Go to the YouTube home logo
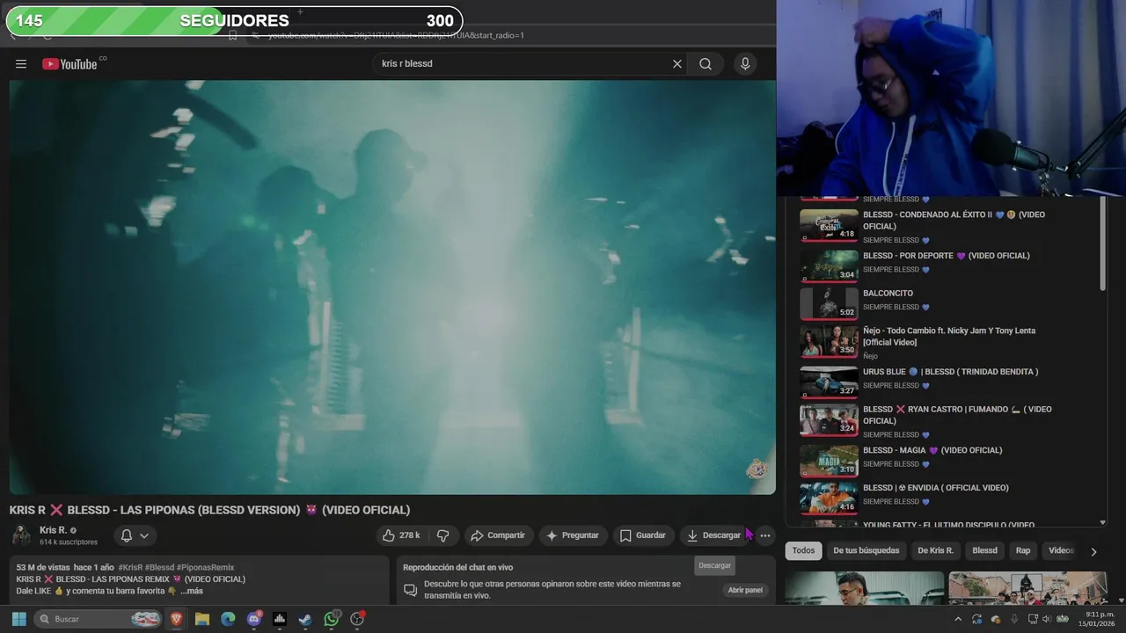Screen dimensions: 1126x633 70,63
